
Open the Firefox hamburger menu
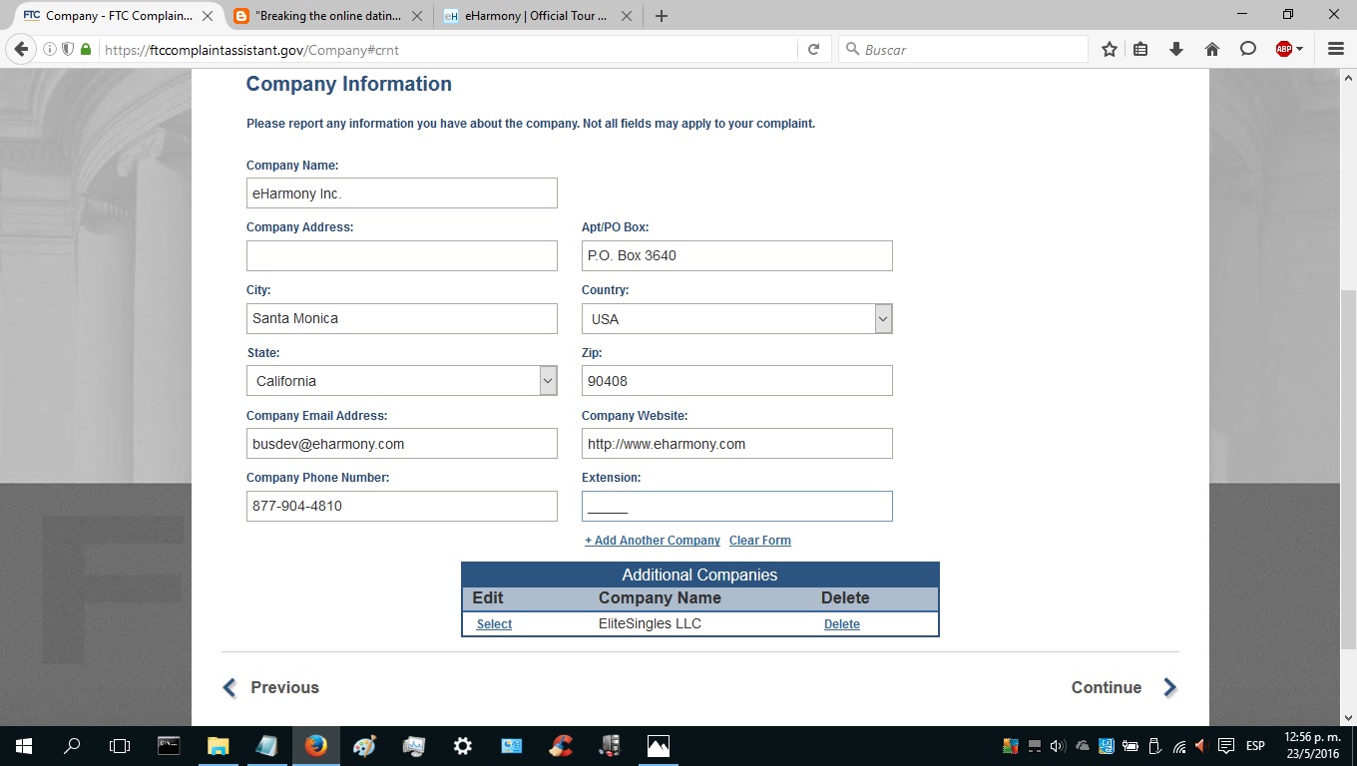1336,49
